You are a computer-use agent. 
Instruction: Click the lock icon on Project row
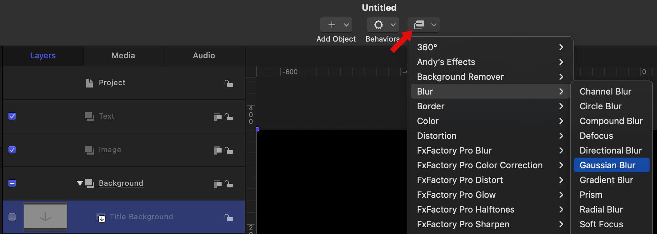(229, 83)
